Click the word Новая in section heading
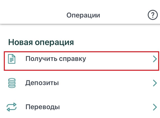 coord(20,42)
